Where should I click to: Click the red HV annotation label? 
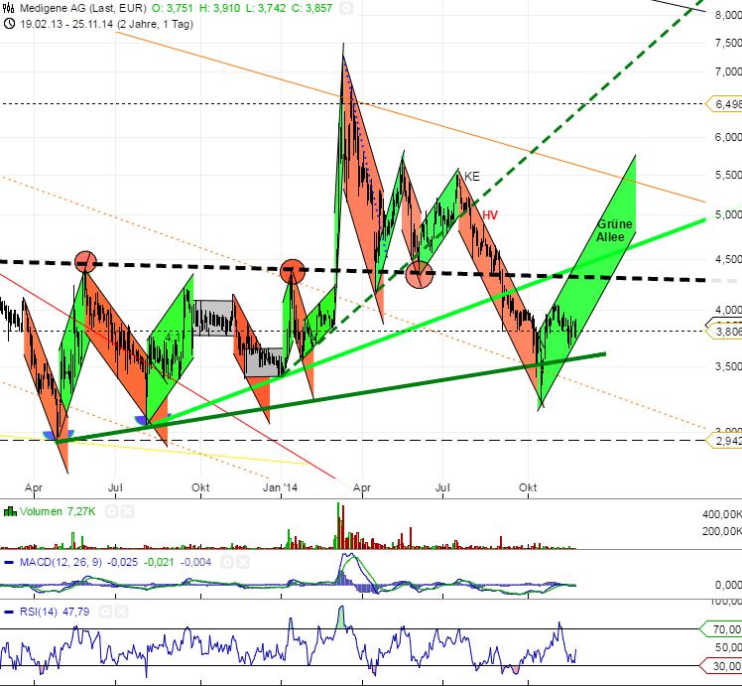click(490, 215)
